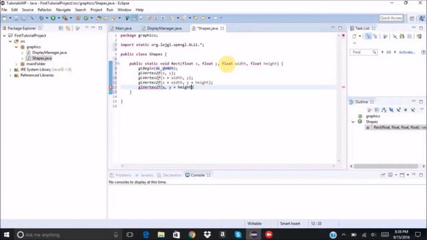Collapse Shapes class in Outline view
This screenshot has width=427, height=240.
(353, 121)
